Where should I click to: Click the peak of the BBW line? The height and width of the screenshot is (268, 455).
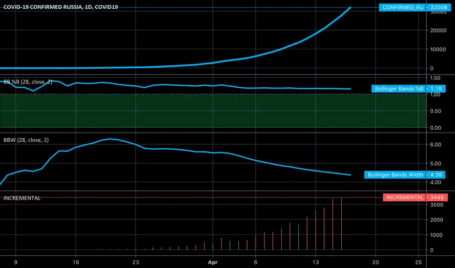tap(110, 139)
